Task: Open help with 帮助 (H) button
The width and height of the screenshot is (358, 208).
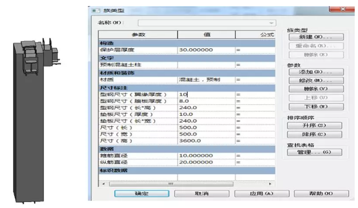Action: pos(321,193)
